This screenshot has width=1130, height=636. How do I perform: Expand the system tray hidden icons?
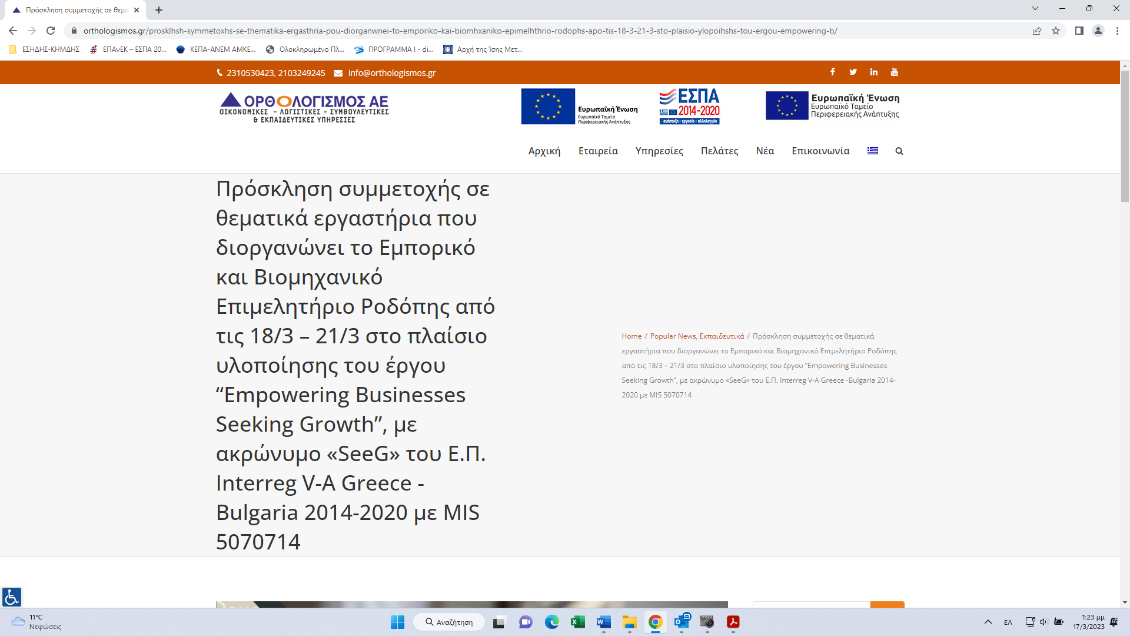pyautogui.click(x=988, y=622)
